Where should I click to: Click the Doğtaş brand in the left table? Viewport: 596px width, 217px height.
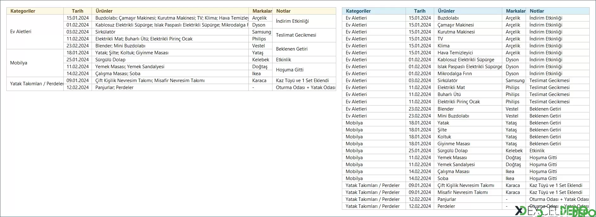click(260, 67)
